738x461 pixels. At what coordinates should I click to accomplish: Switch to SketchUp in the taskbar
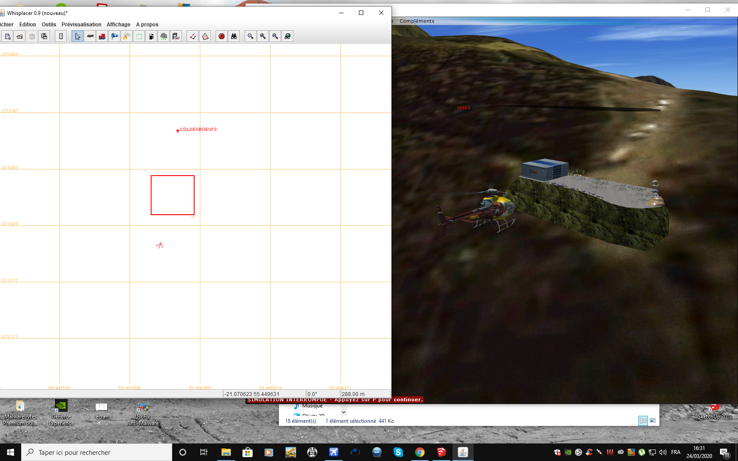441,452
